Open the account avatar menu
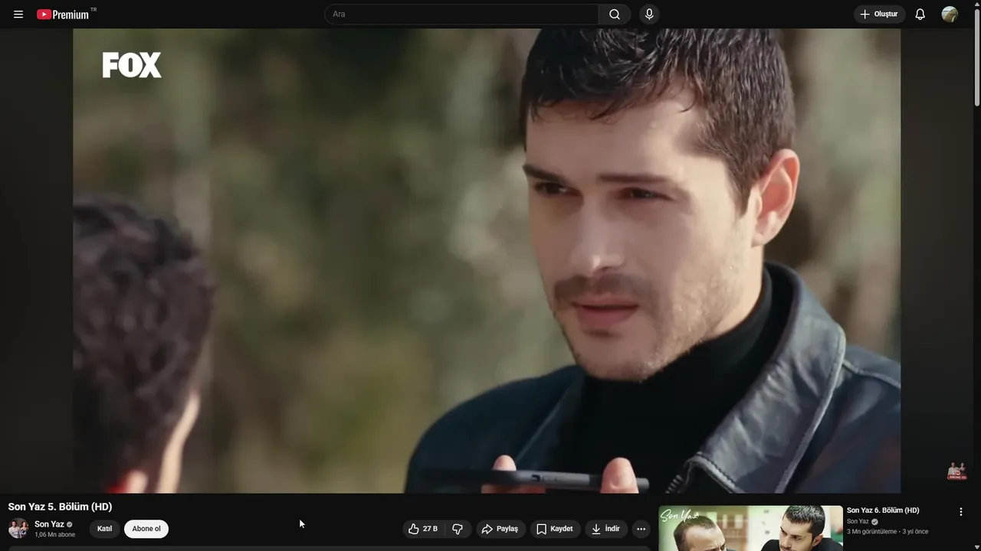Viewport: 981px width, 551px height. click(x=950, y=15)
